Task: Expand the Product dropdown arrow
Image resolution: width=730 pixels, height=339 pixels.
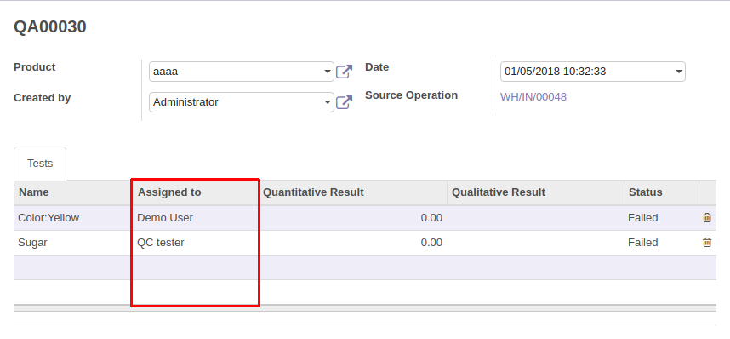Action: click(x=328, y=72)
